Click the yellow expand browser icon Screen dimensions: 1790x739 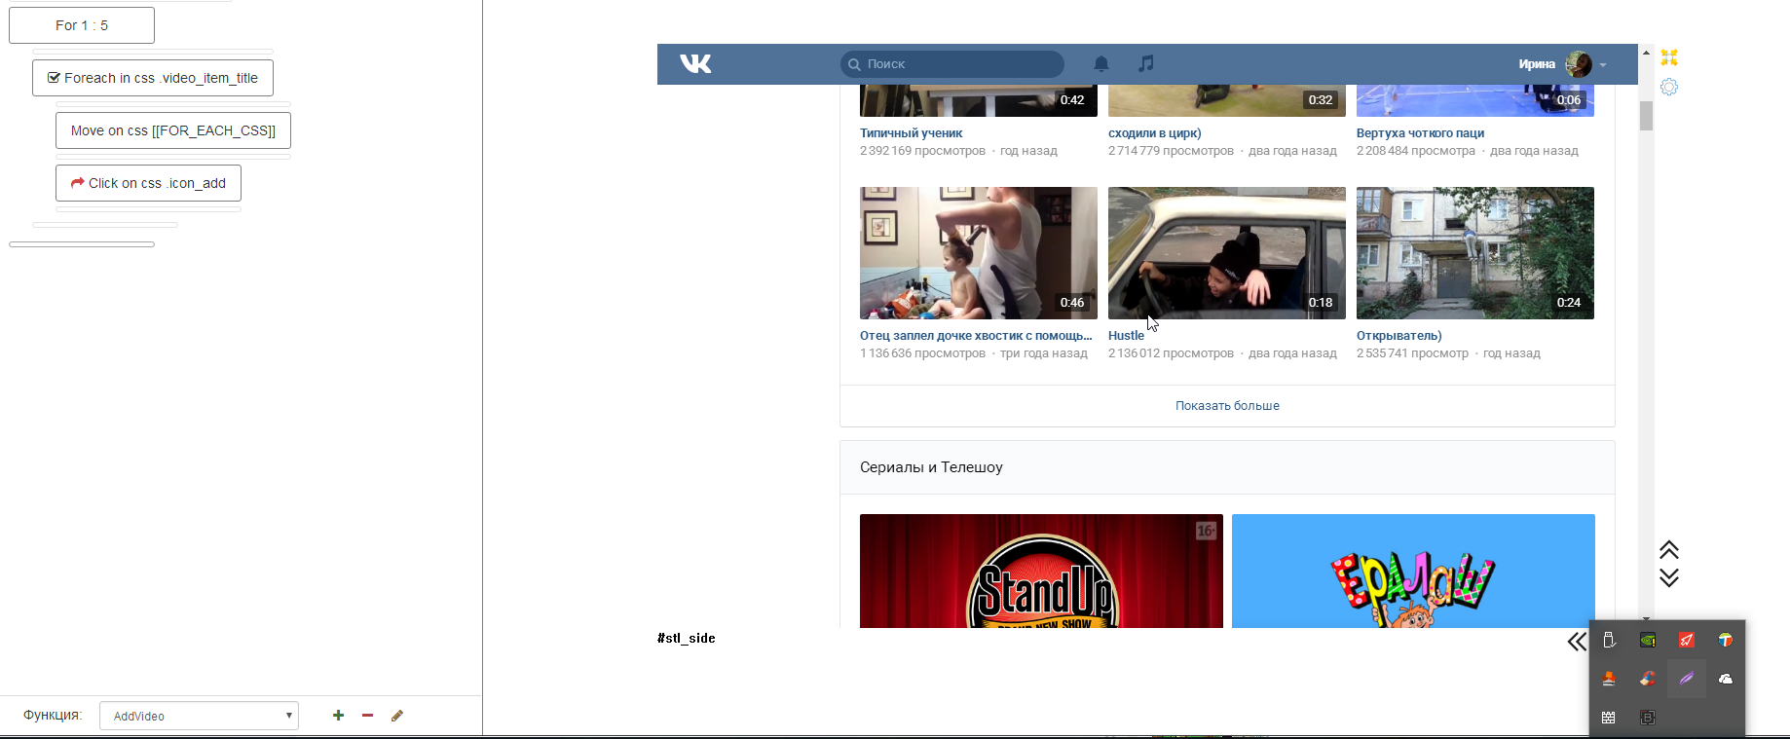tap(1669, 58)
